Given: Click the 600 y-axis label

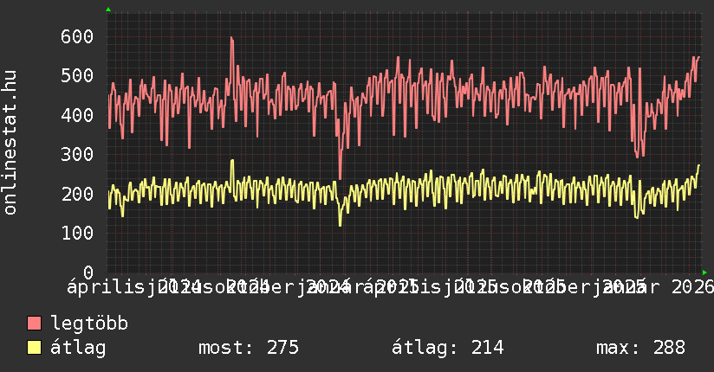Looking at the screenshot, I should click(x=76, y=36).
